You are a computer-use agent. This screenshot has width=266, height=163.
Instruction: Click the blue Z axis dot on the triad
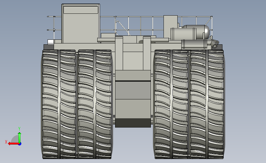[20, 144]
